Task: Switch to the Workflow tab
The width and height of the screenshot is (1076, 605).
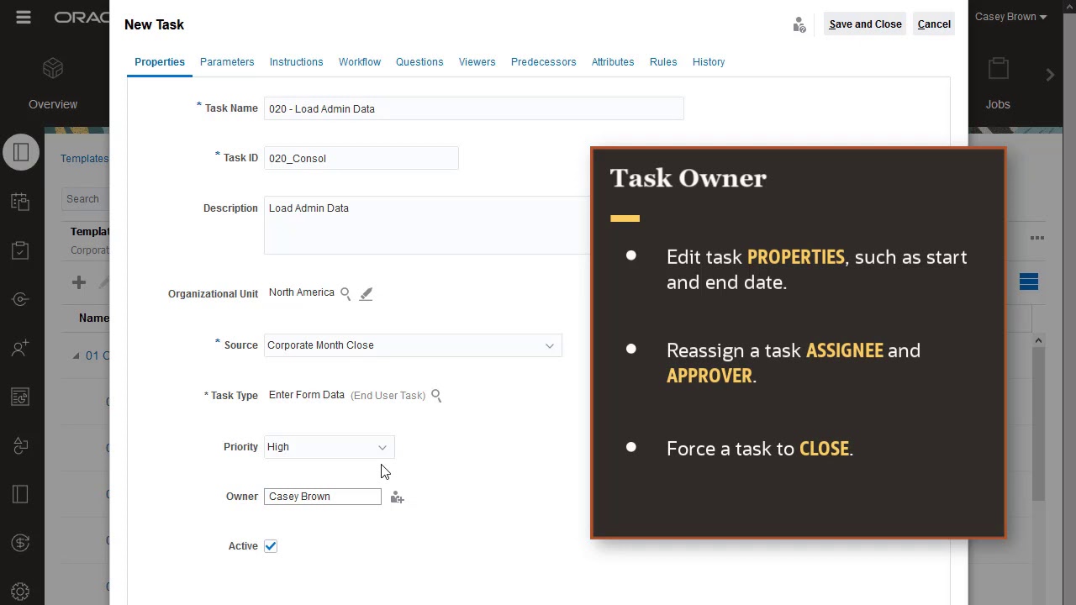Action: pos(360,62)
